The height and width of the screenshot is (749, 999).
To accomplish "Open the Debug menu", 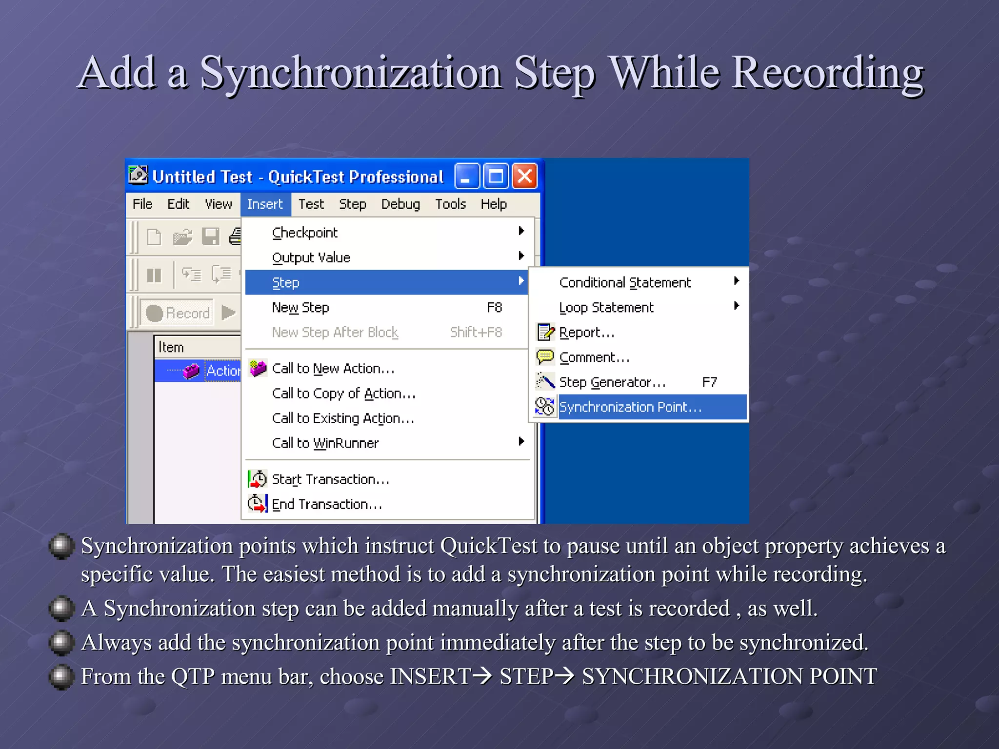I will pos(400,204).
